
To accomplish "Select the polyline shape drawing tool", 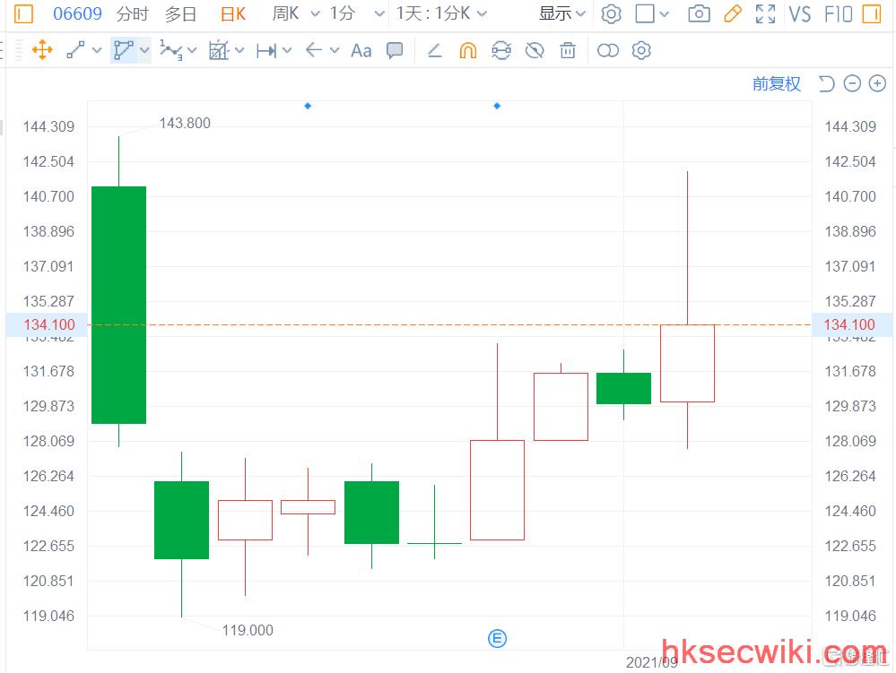I will click(124, 50).
